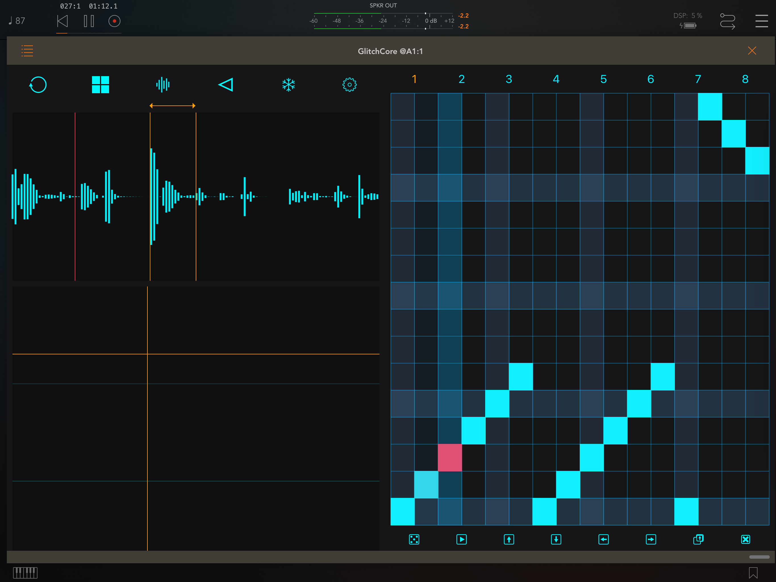
Task: Toggle the snowflake freeze icon
Action: tap(288, 85)
